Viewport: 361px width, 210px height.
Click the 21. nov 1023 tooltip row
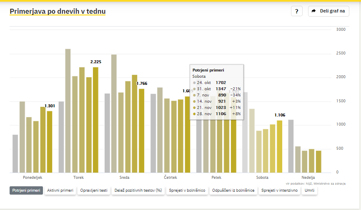(x=217, y=108)
